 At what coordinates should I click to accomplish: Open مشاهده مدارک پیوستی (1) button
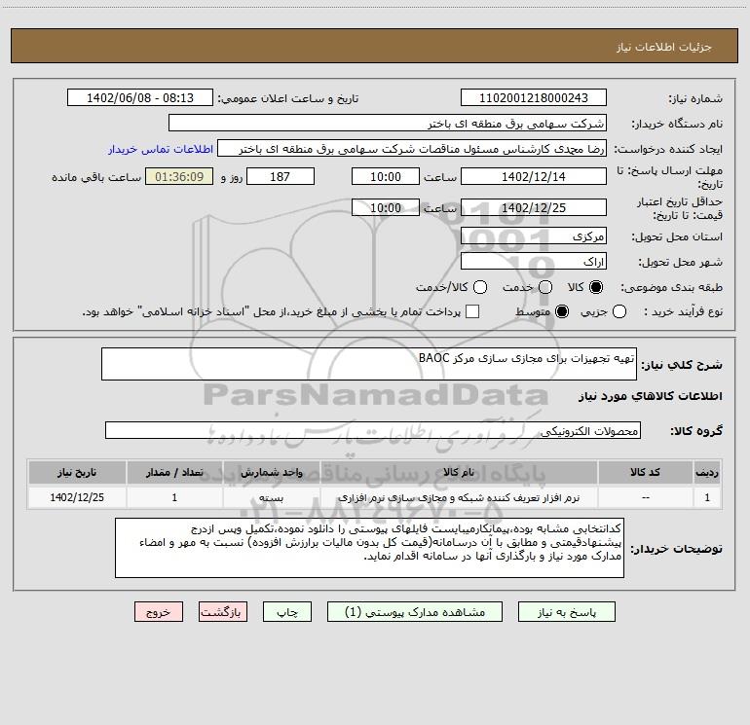pyautogui.click(x=415, y=612)
